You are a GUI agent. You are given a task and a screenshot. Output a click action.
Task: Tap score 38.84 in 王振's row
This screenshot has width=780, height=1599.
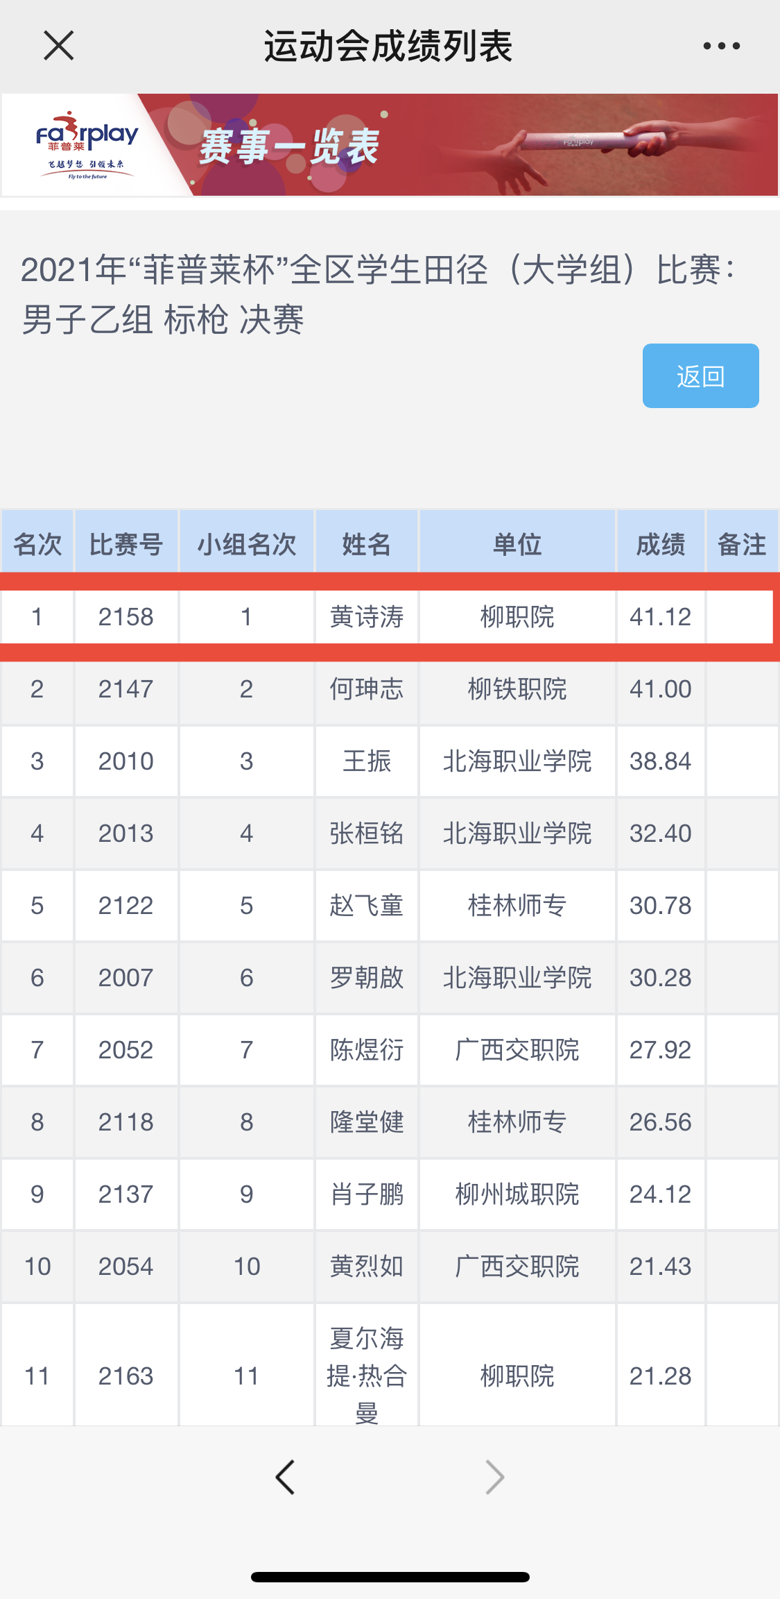coord(660,761)
